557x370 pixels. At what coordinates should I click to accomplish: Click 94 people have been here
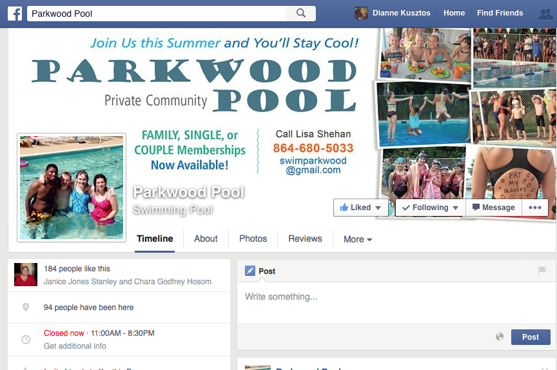(x=88, y=307)
